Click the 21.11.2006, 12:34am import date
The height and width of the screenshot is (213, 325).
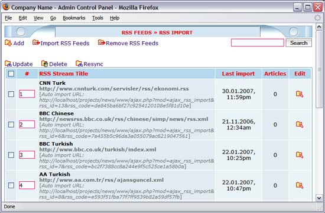tap(239, 125)
